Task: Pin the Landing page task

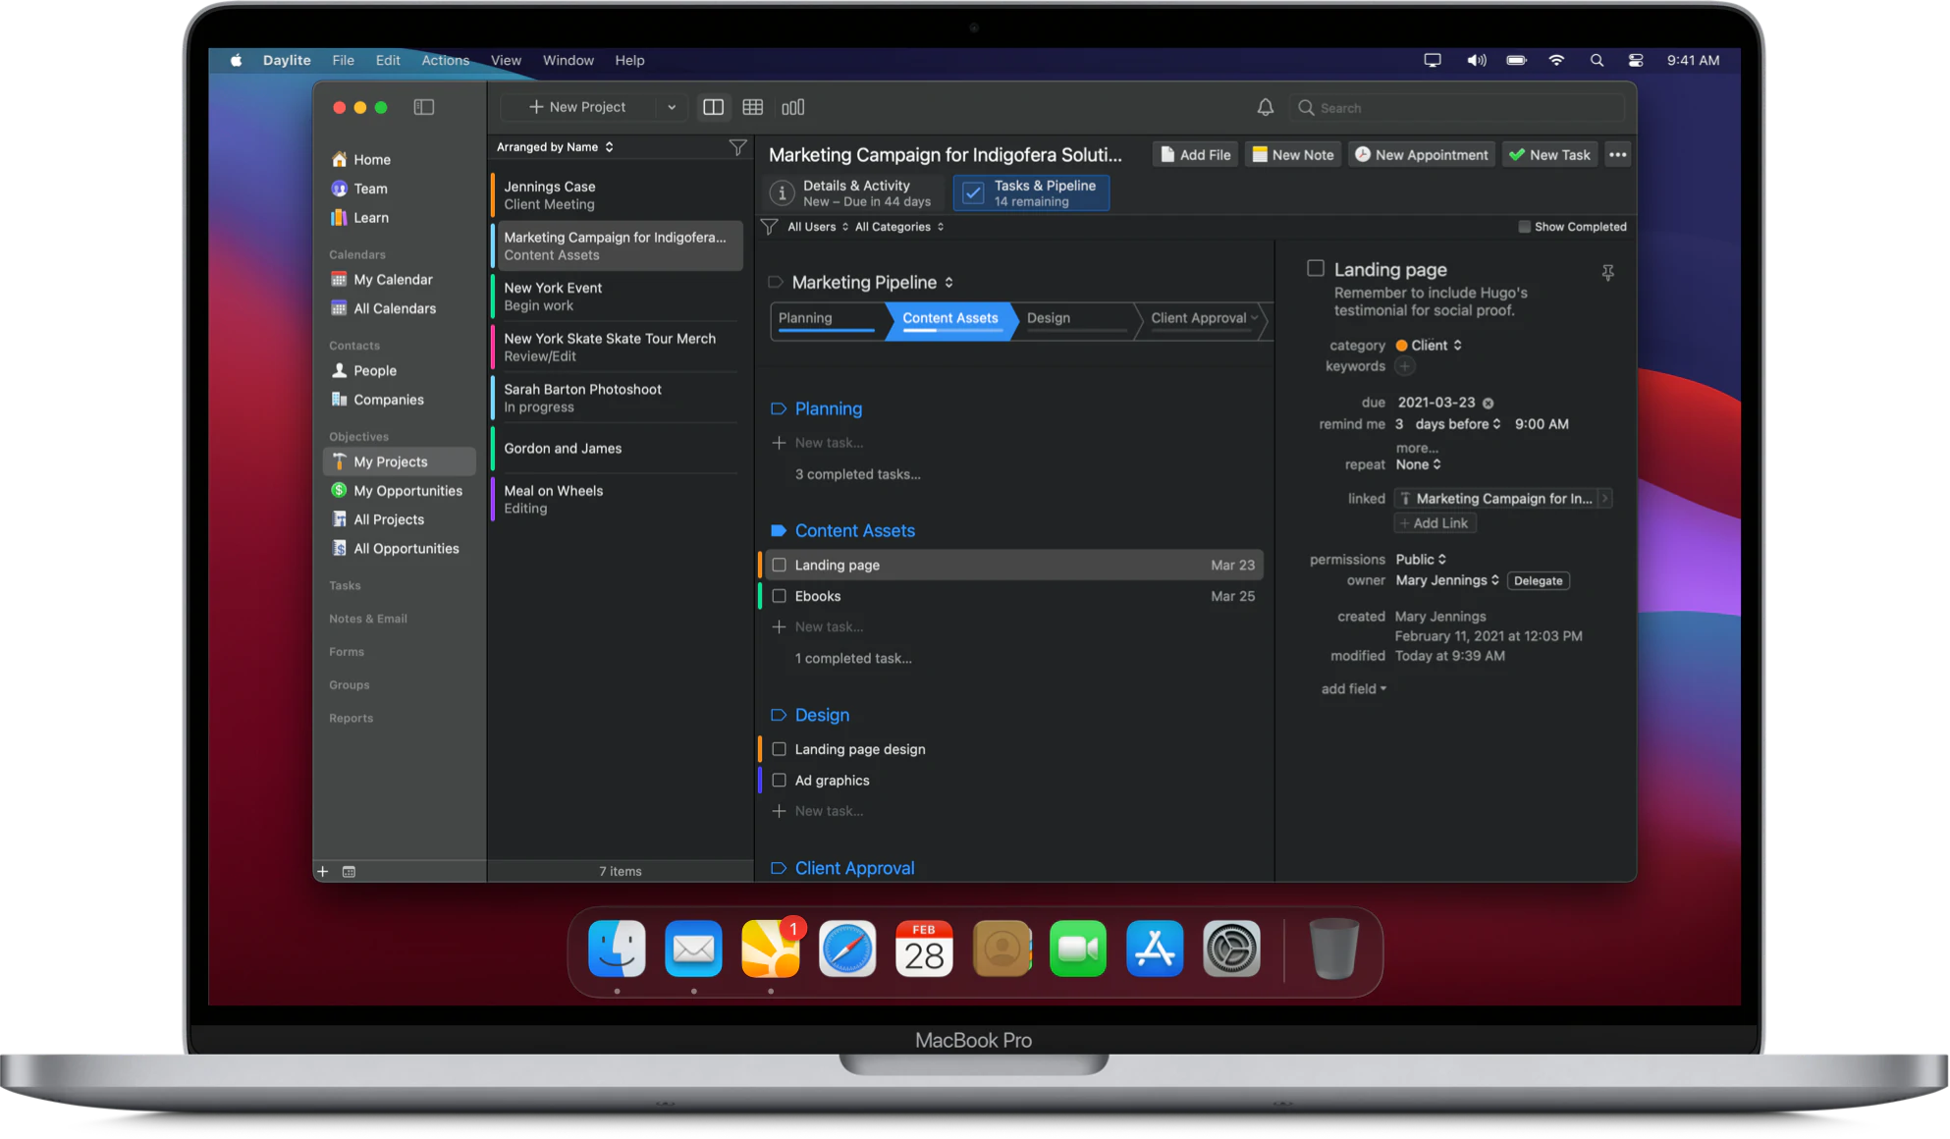Action: pos(1607,273)
